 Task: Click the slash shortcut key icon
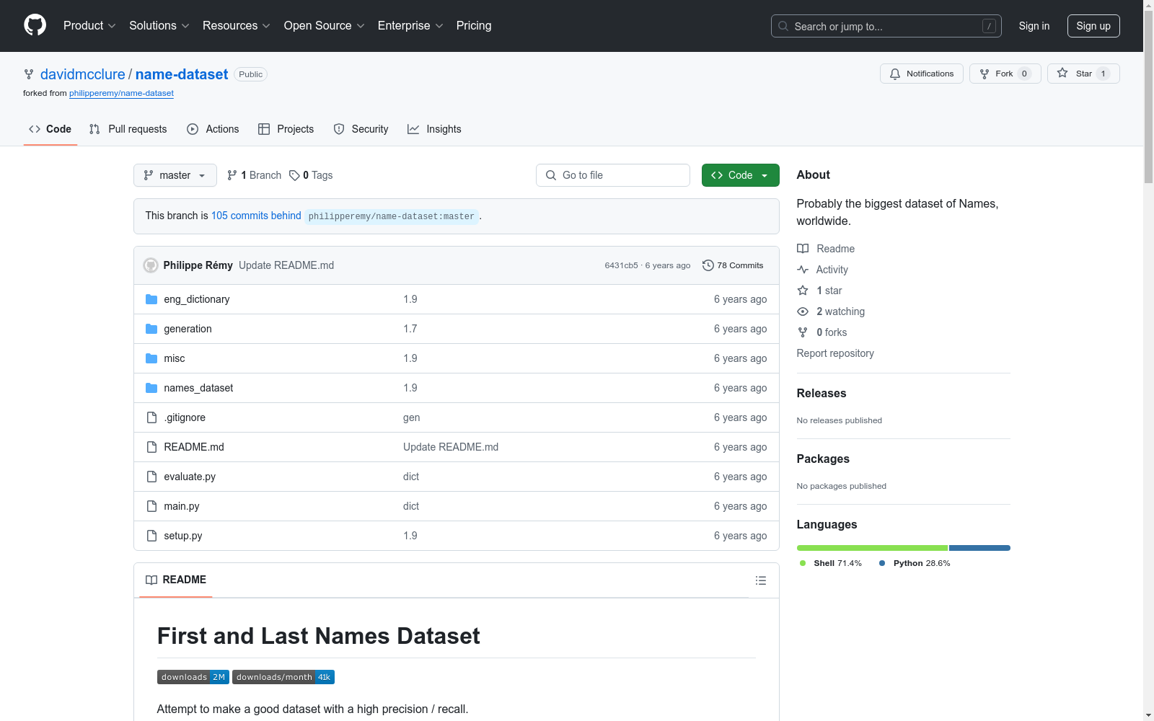[989, 26]
